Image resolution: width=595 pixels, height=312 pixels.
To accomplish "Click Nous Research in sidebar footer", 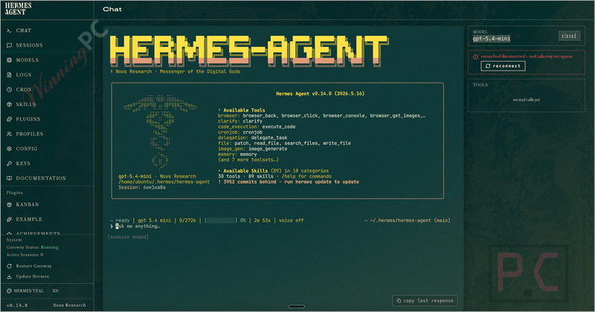I will [x=69, y=305].
